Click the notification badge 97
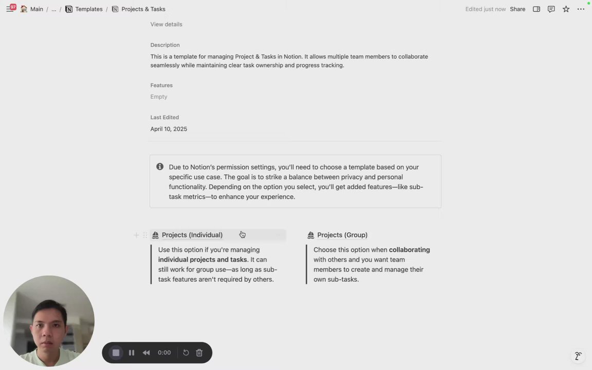Viewport: 592px width, 370px height. coord(13,7)
